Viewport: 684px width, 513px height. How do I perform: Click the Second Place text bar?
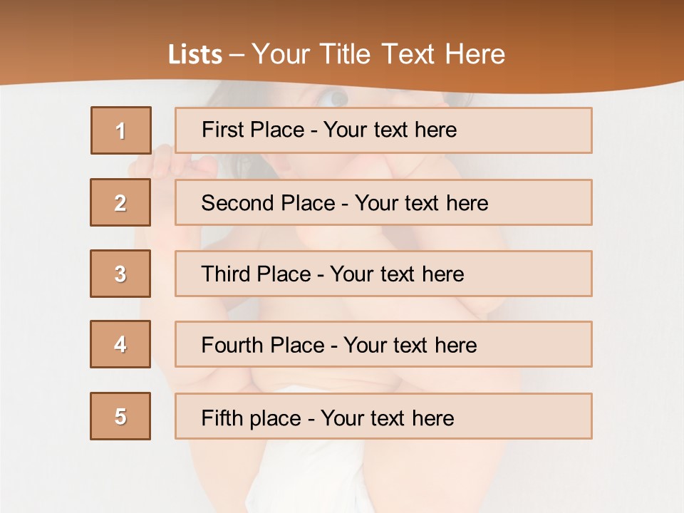click(x=383, y=202)
